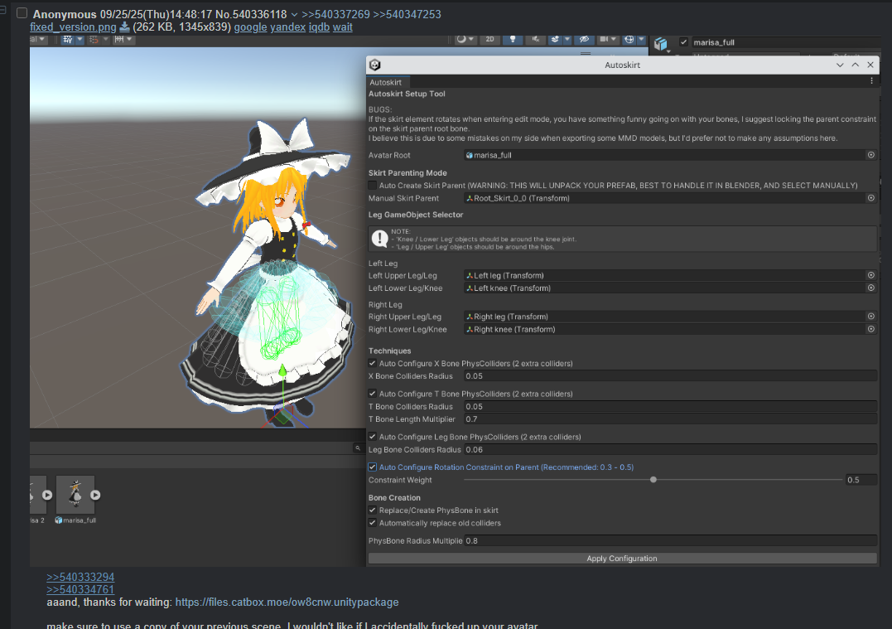
Task: Click PhysBone Radius Multiplier field
Action: tap(670, 541)
